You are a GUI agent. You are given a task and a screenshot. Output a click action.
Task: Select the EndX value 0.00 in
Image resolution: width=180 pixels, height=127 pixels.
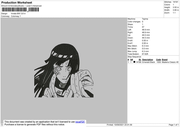point(145,40)
